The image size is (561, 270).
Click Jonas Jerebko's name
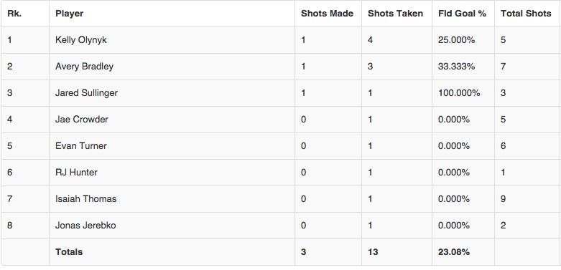pos(85,225)
